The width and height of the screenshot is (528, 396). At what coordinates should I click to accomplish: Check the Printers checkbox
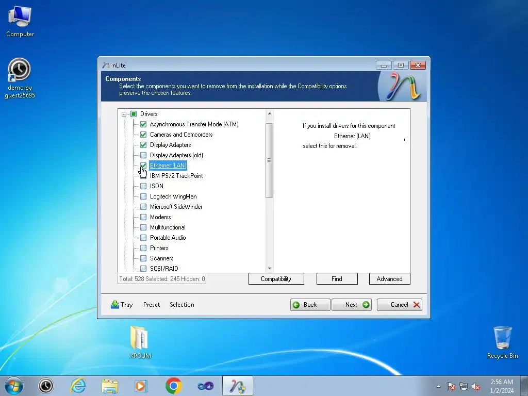pyautogui.click(x=143, y=248)
